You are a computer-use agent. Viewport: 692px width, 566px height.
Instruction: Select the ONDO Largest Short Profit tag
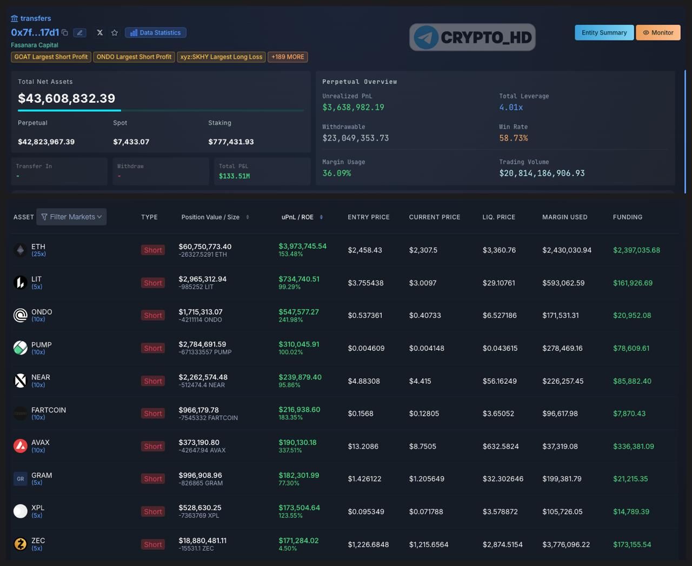[x=134, y=57]
